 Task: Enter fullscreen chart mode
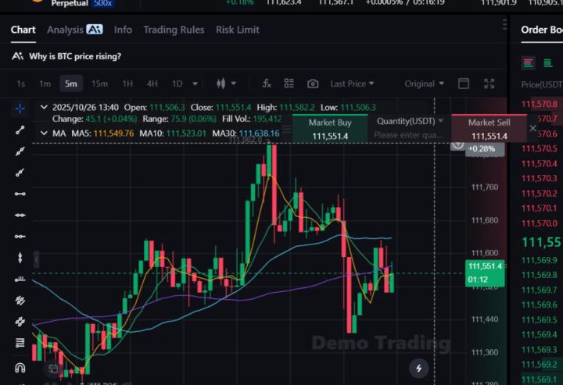point(489,84)
